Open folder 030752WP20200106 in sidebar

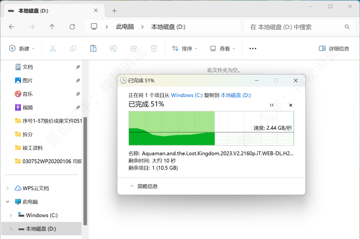[x=48, y=161]
